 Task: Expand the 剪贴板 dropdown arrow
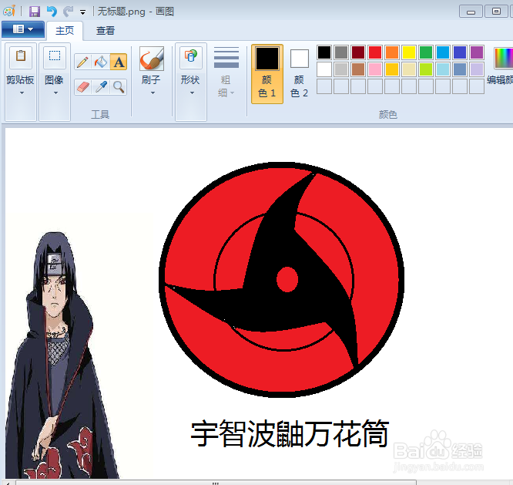[22, 93]
